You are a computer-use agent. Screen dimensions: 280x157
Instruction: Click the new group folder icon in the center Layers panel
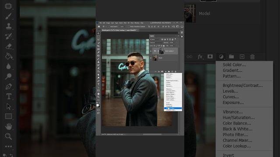(x=169, y=72)
